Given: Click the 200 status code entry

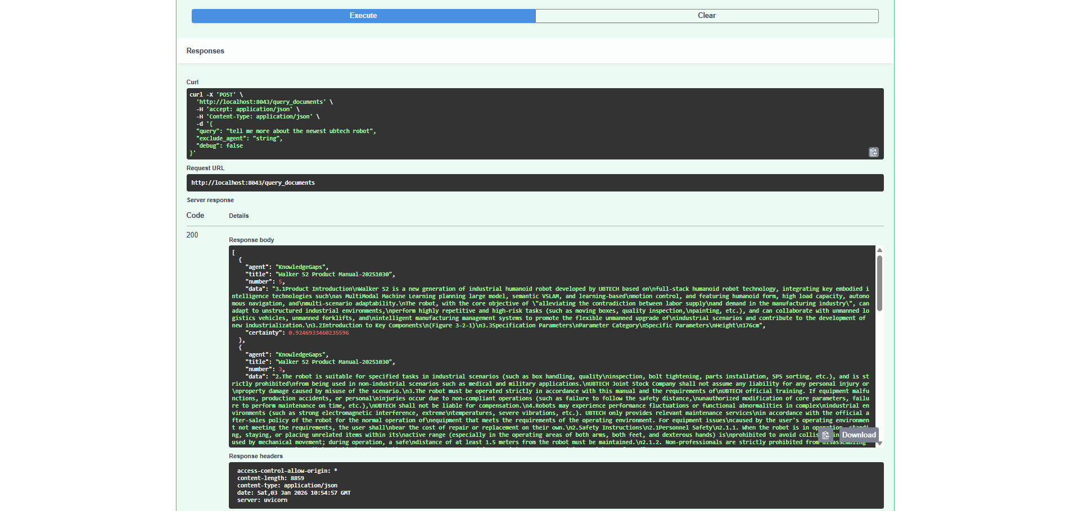Looking at the screenshot, I should point(192,235).
